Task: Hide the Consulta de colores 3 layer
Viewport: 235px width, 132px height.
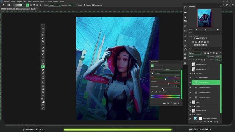Action: [190, 88]
